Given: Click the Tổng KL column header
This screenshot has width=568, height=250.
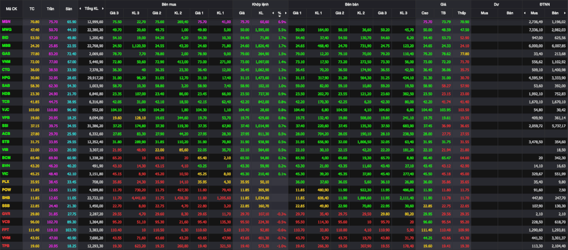Looking at the screenshot, I should pos(92,9).
